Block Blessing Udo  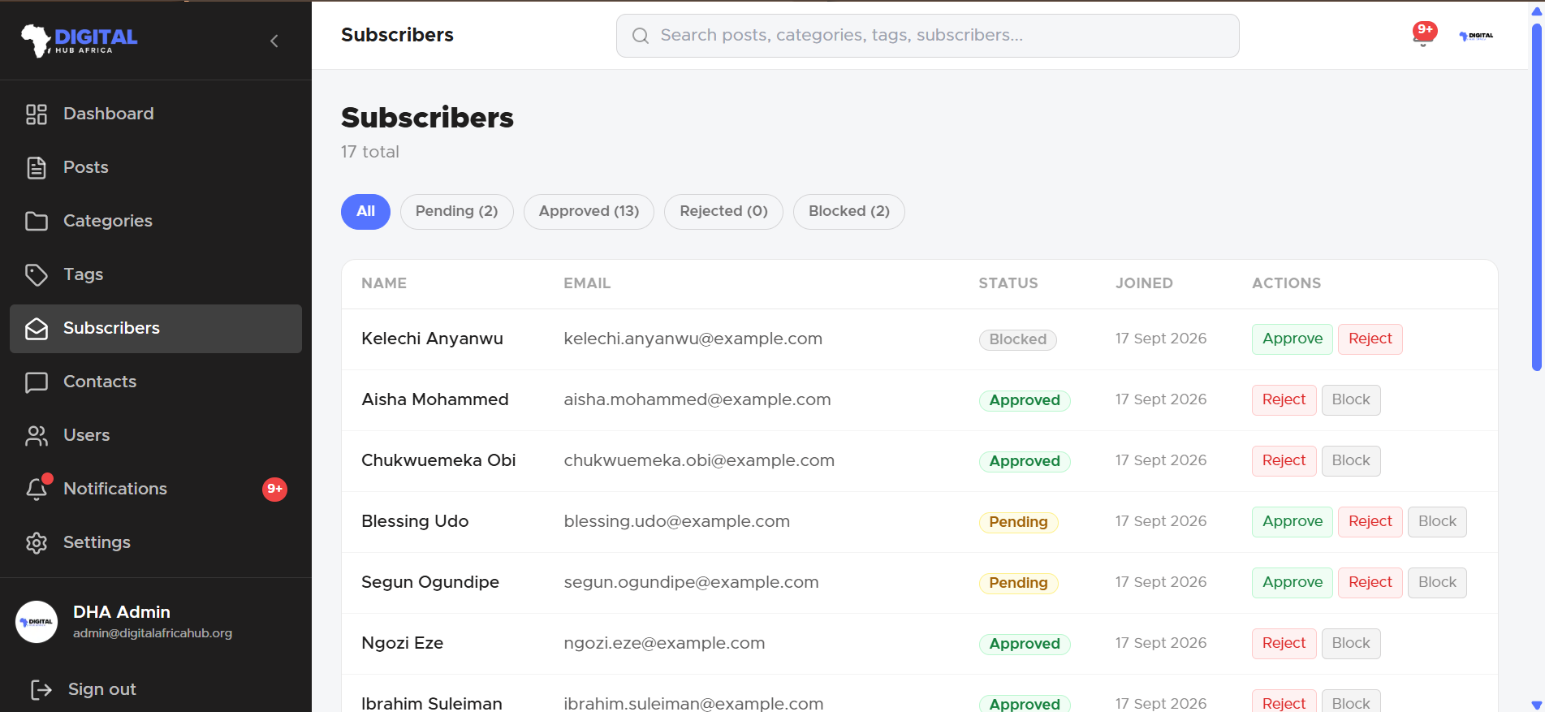coord(1437,521)
